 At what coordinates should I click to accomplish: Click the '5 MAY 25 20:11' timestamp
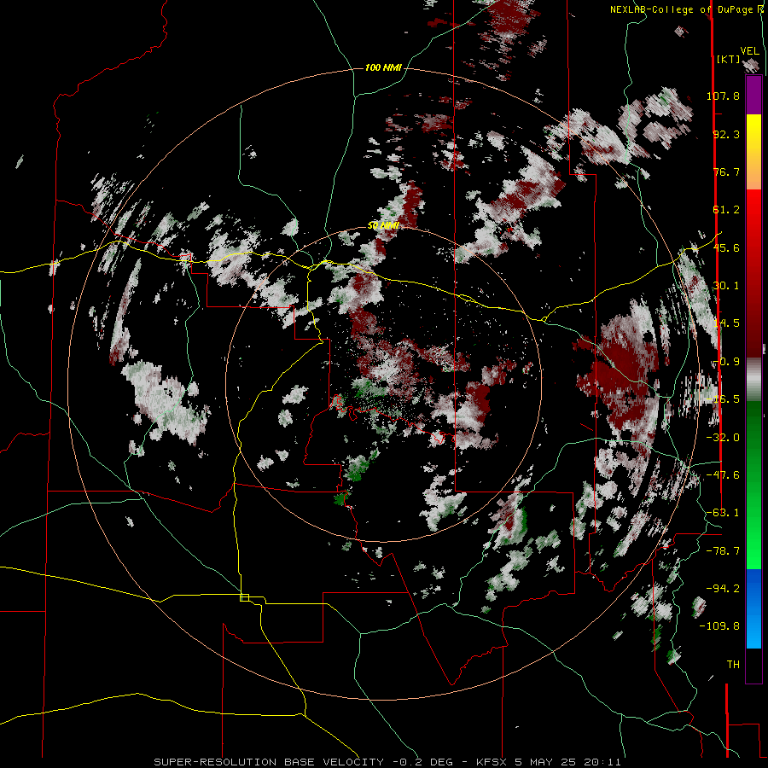568,762
